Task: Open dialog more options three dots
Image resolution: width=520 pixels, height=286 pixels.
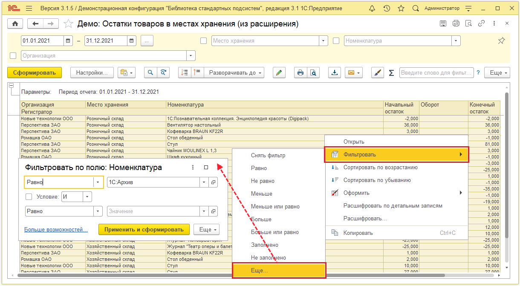Action: 193,168
